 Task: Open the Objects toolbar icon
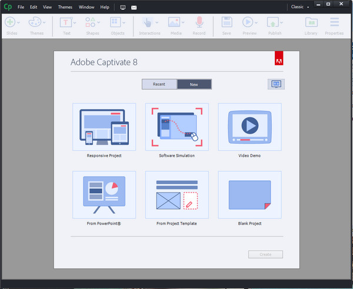(115, 22)
